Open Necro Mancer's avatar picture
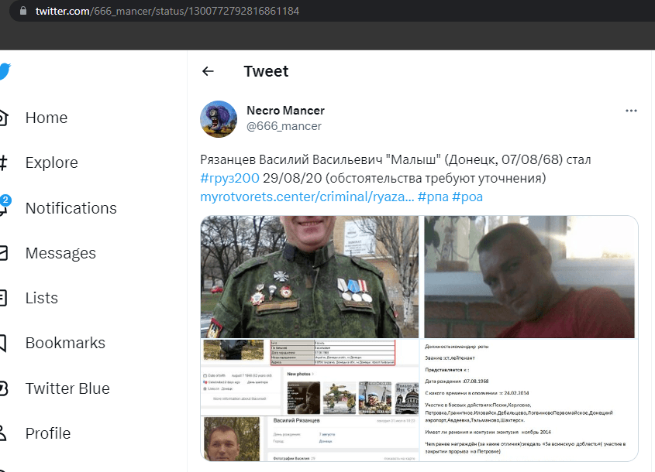Screen dimensions: 655x472 [219, 119]
